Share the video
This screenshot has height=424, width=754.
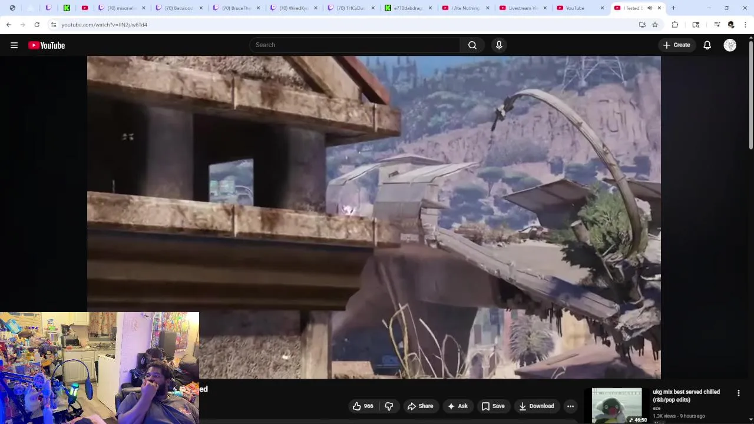(x=420, y=406)
